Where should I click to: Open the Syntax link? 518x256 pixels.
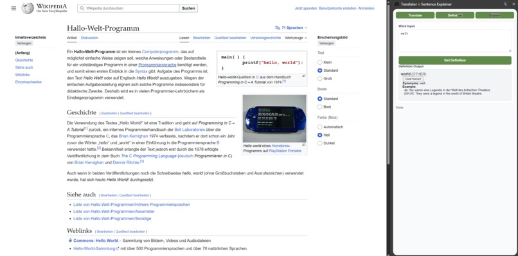[141, 71]
